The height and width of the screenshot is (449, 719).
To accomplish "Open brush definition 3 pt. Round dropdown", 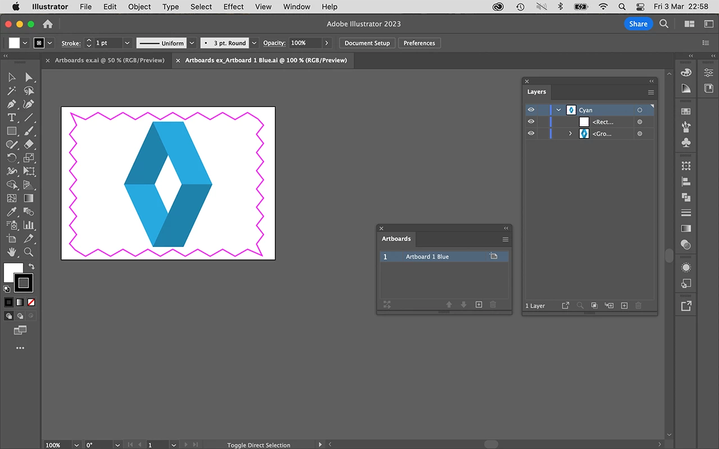I will click(x=254, y=43).
